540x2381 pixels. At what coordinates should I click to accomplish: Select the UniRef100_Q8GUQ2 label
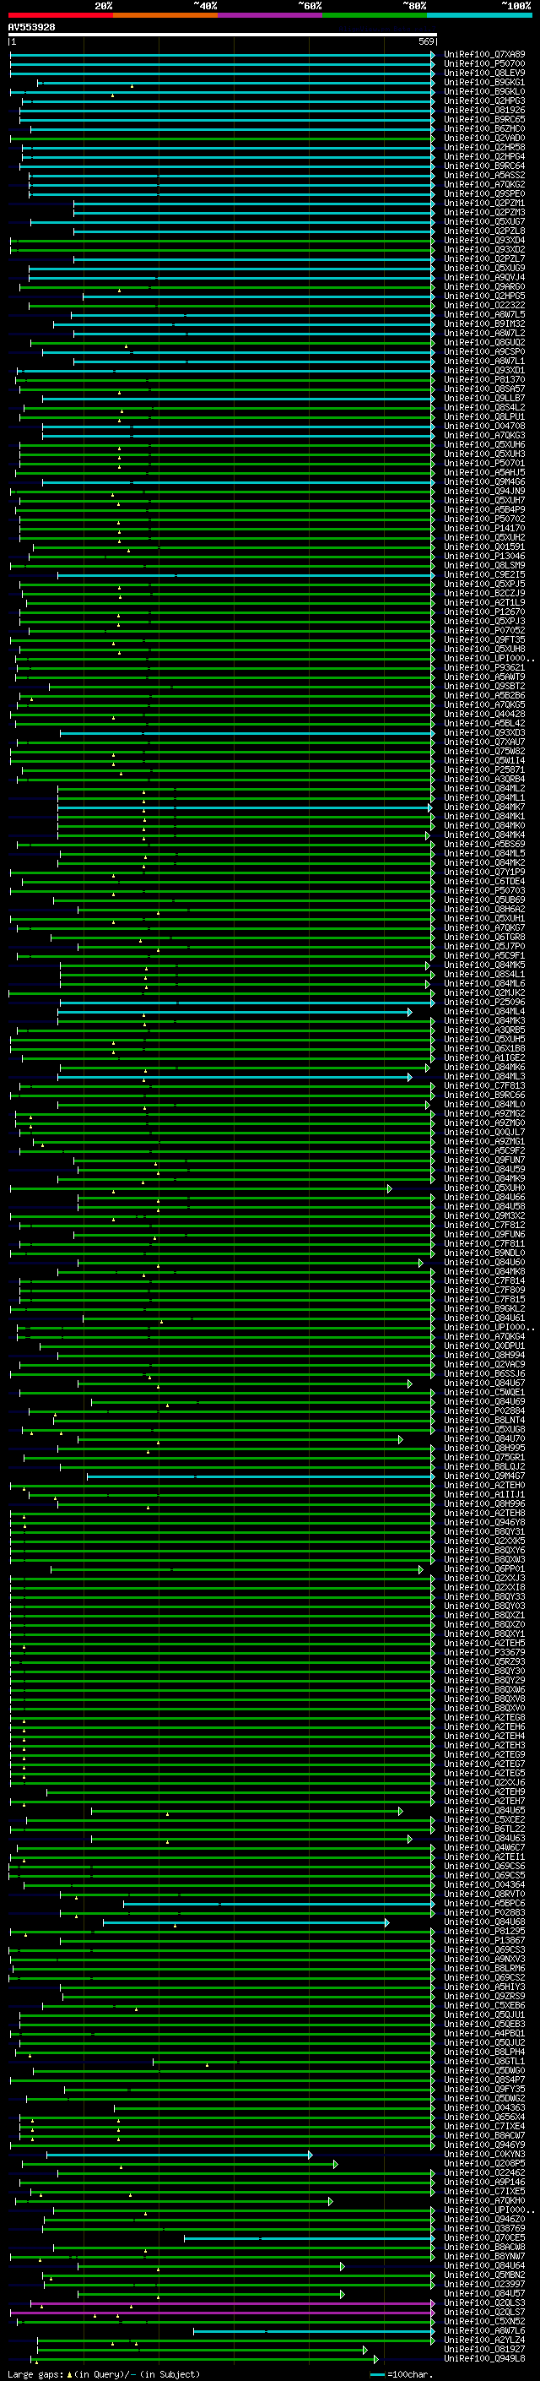click(x=484, y=343)
